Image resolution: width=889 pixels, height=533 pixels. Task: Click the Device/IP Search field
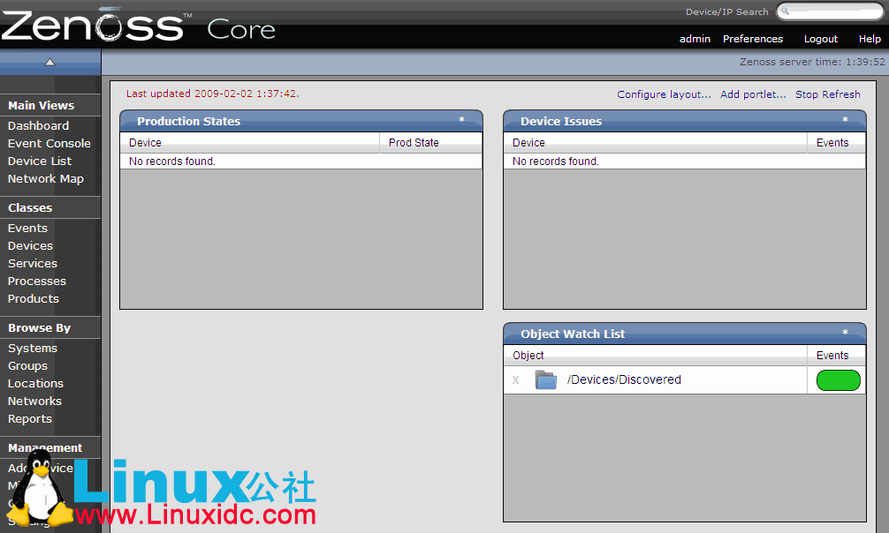click(x=831, y=12)
